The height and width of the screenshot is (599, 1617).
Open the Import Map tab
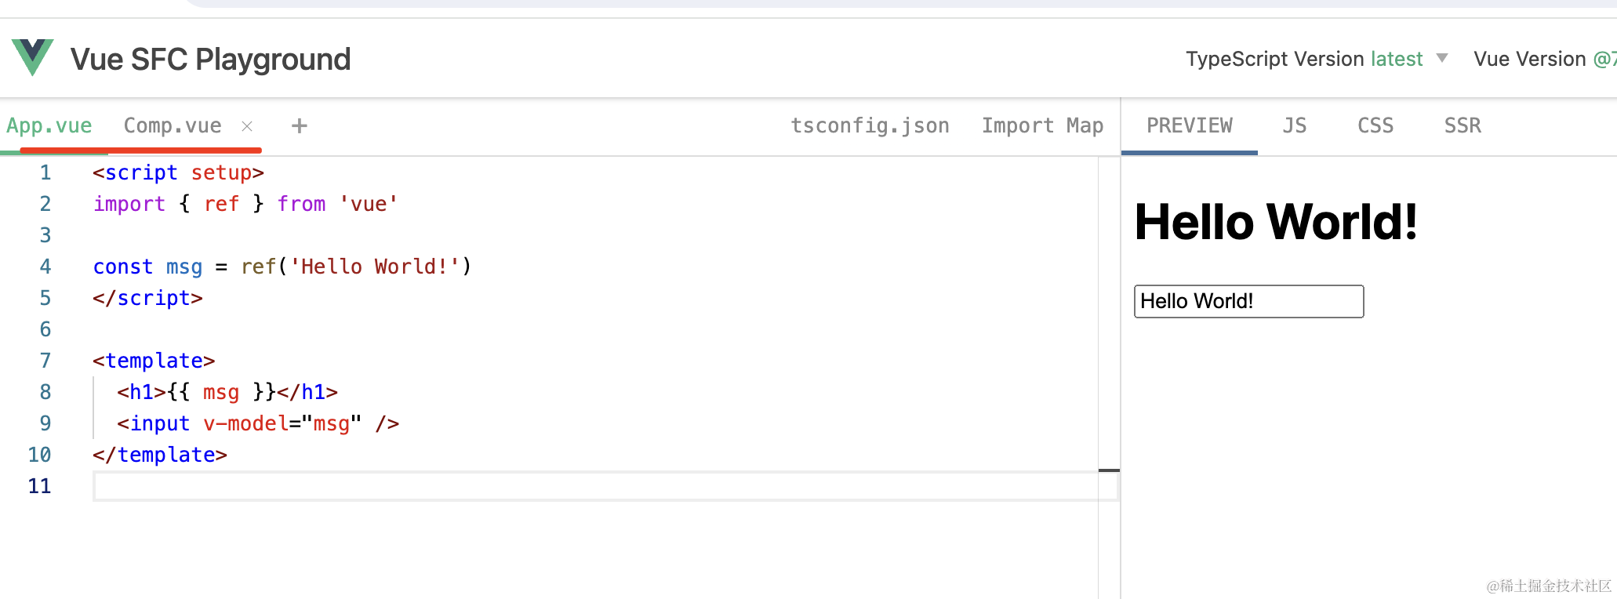(1042, 125)
